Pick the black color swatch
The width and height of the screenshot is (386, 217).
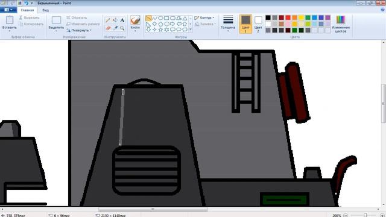click(x=268, y=17)
